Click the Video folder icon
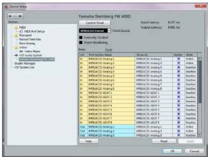 [16, 47]
